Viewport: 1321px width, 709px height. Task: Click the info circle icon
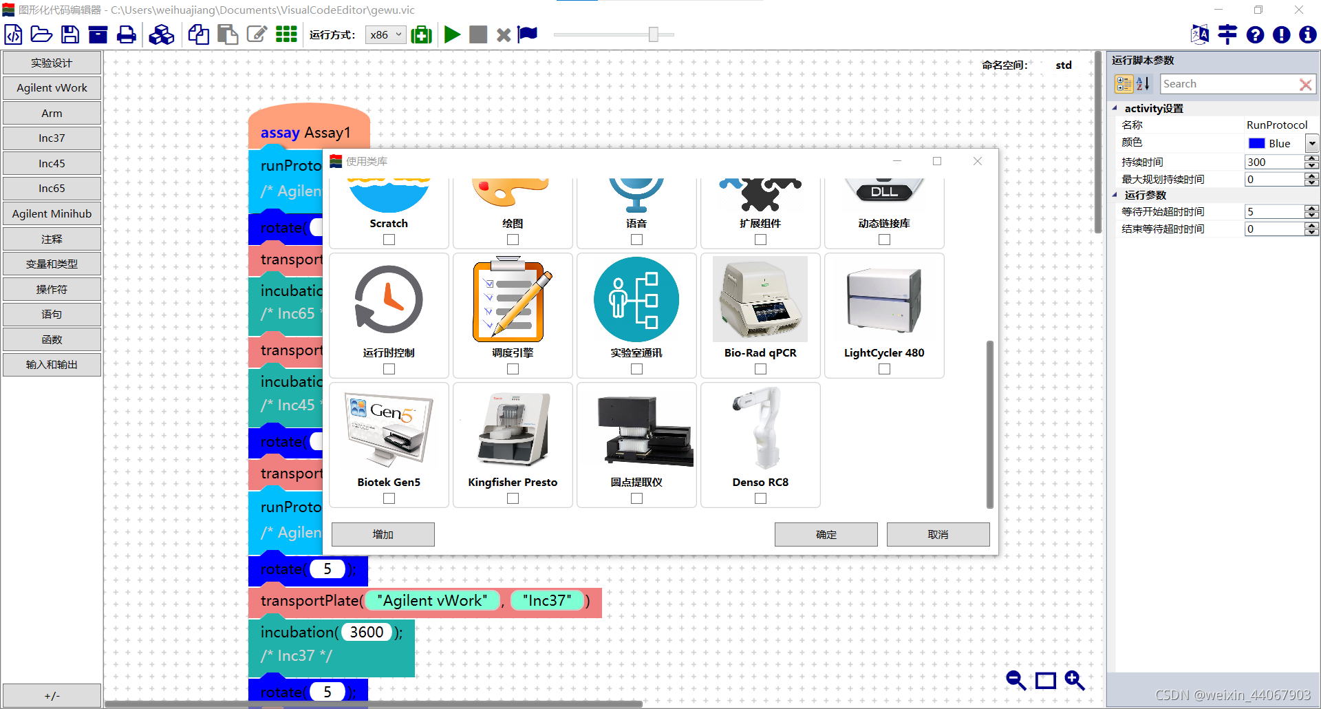pyautogui.click(x=1308, y=35)
